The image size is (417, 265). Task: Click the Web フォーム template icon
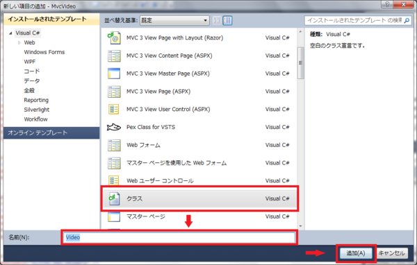tap(114, 145)
